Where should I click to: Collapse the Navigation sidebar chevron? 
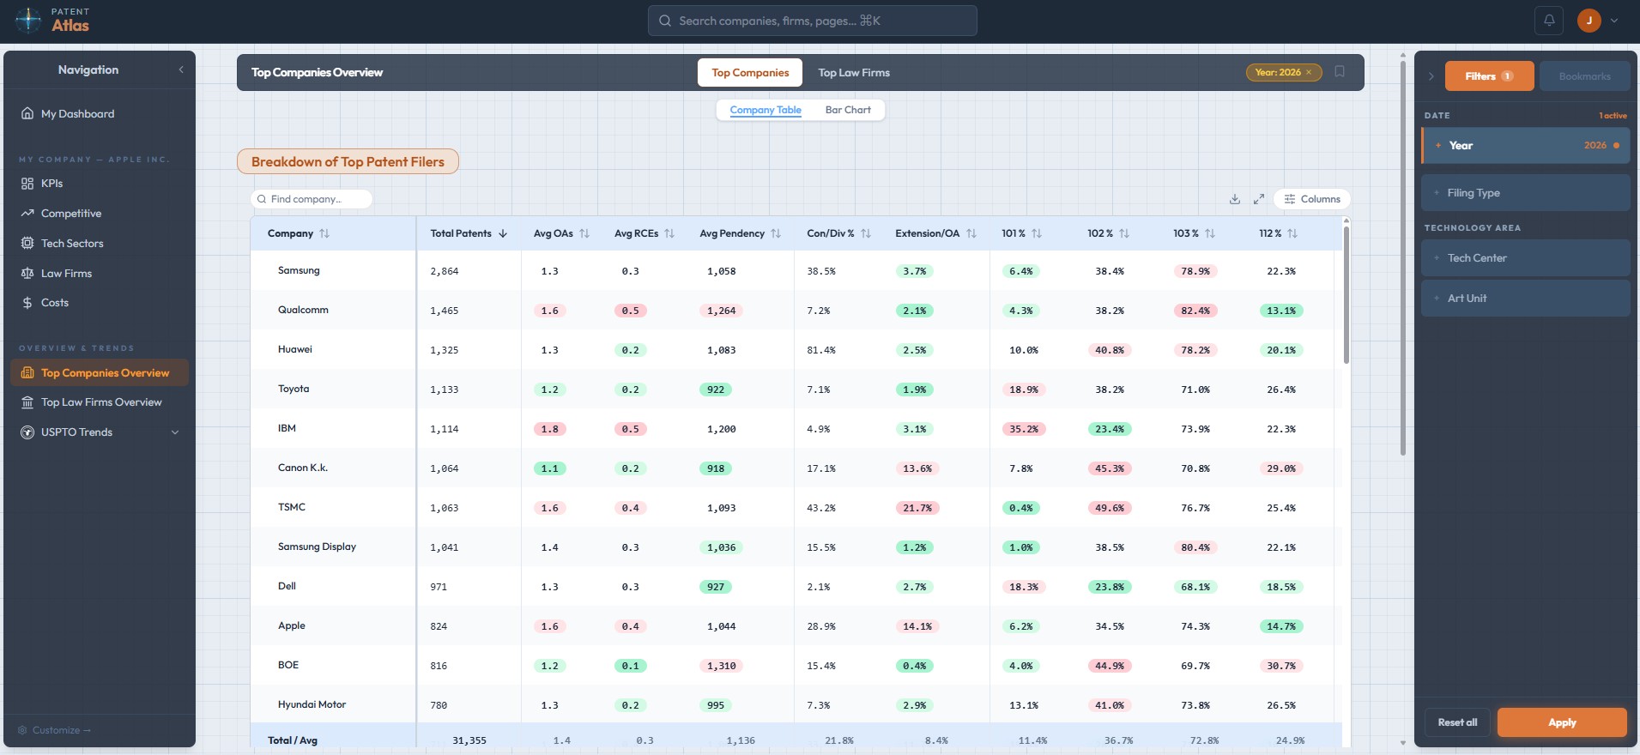pos(181,69)
